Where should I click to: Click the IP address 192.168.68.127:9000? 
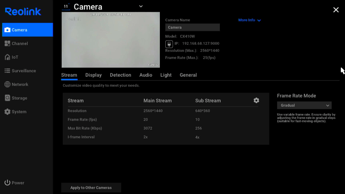click(x=201, y=43)
